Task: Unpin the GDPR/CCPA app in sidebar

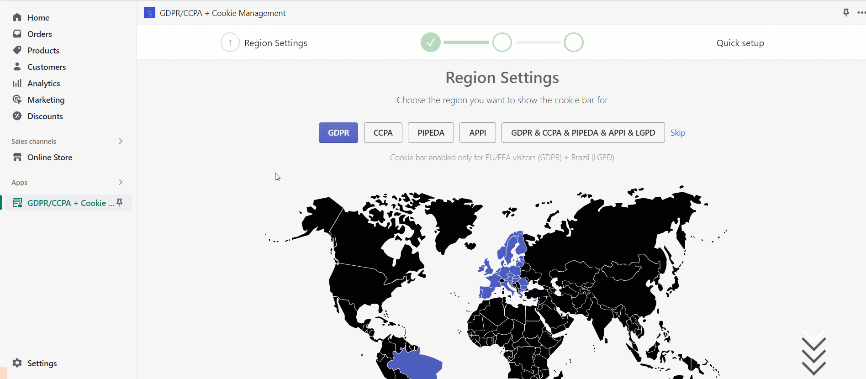Action: (x=120, y=202)
